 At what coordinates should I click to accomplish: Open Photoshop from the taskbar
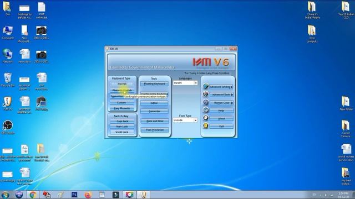tap(74, 195)
